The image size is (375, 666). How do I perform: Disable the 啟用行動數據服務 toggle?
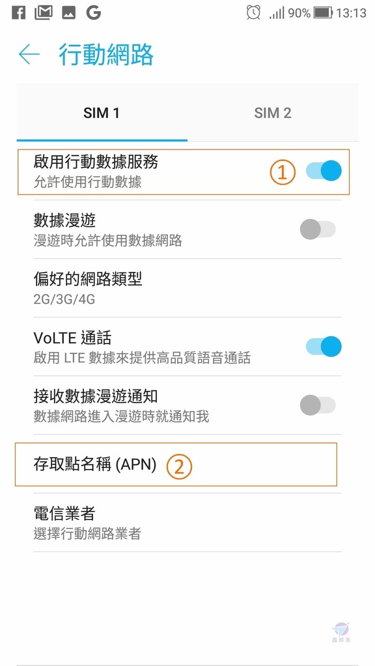[324, 171]
